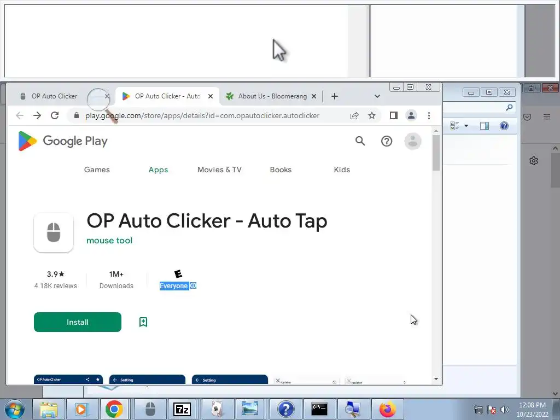560x420 pixels.
Task: Click Firefox scrollbar up arrow
Action: click(x=555, y=148)
